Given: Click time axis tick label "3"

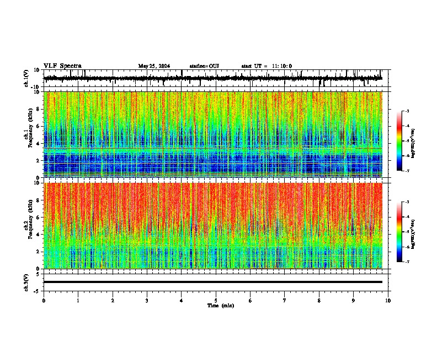Looking at the screenshot, I should pyautogui.click(x=147, y=301).
